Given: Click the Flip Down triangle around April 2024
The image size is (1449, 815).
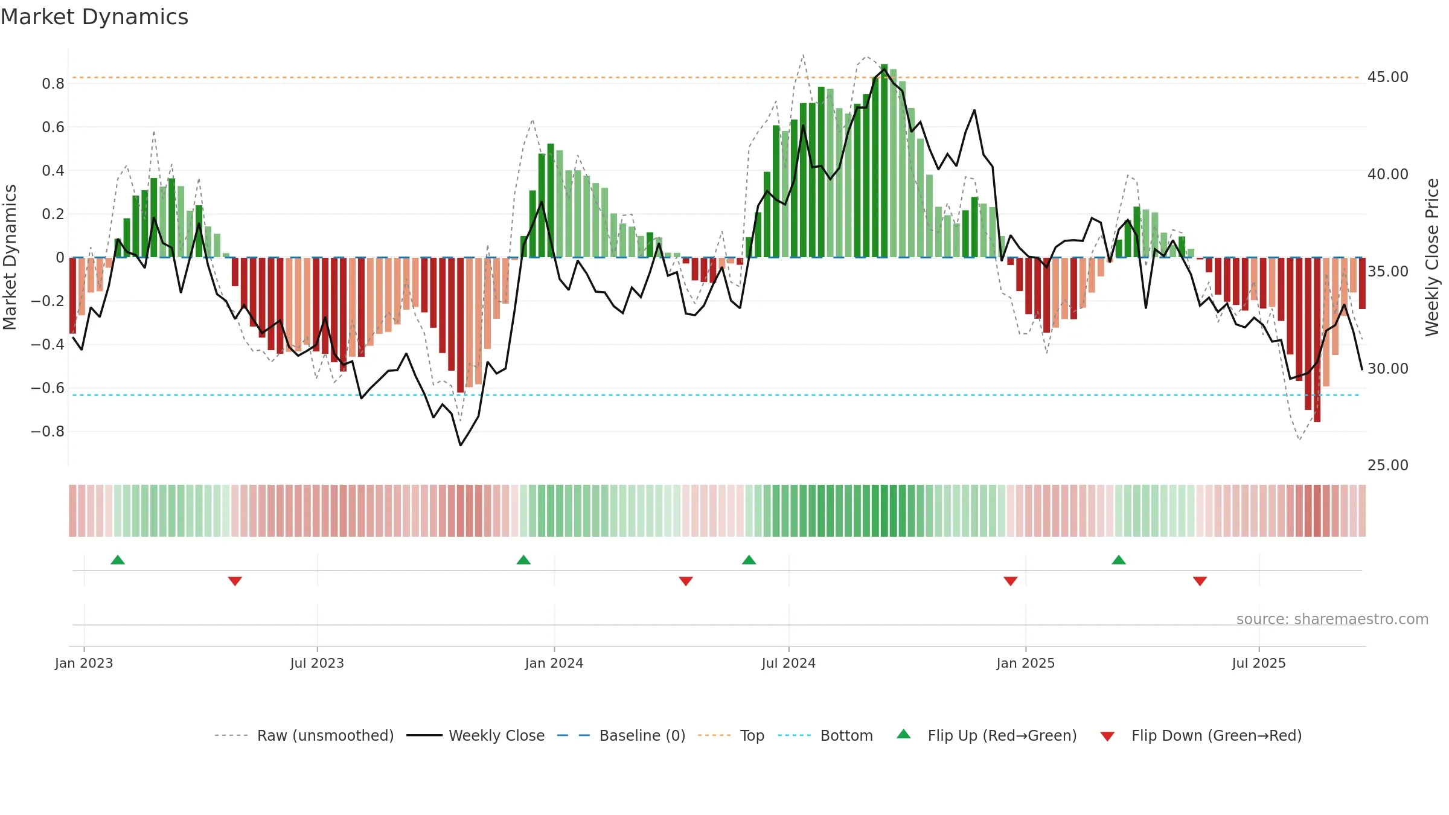Looking at the screenshot, I should click(x=686, y=581).
